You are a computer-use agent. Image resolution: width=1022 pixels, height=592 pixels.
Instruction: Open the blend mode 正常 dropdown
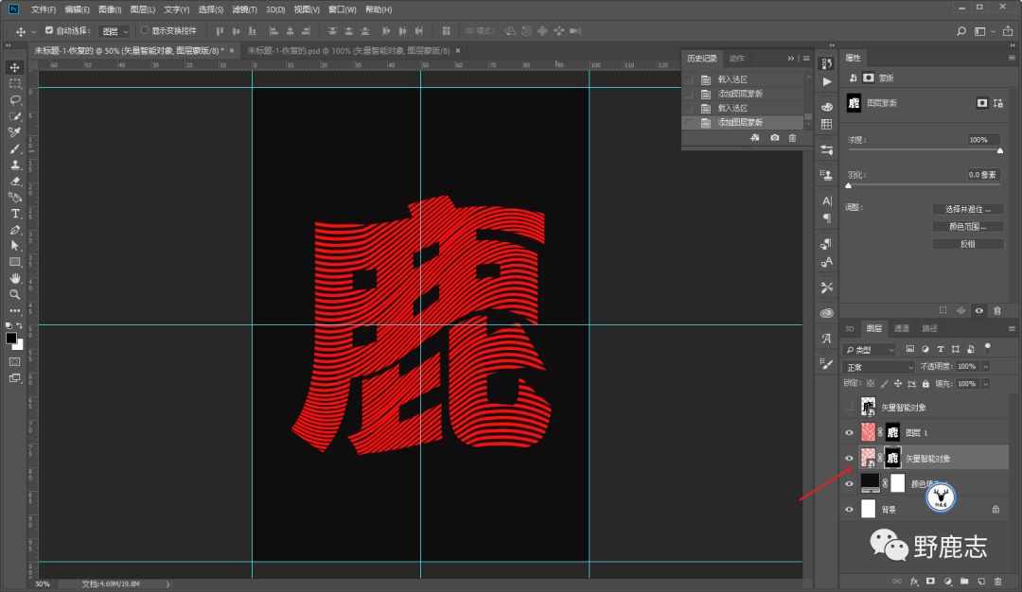(879, 366)
